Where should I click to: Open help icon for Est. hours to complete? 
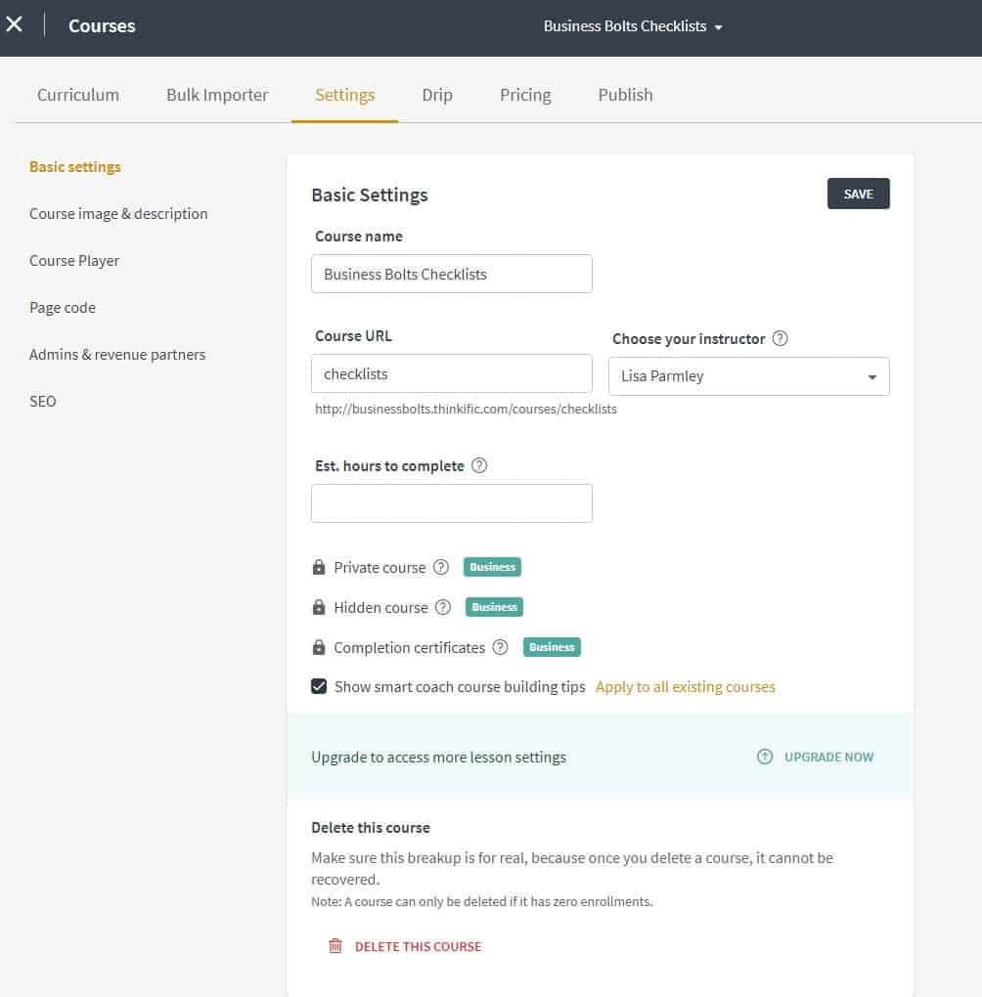click(x=479, y=465)
